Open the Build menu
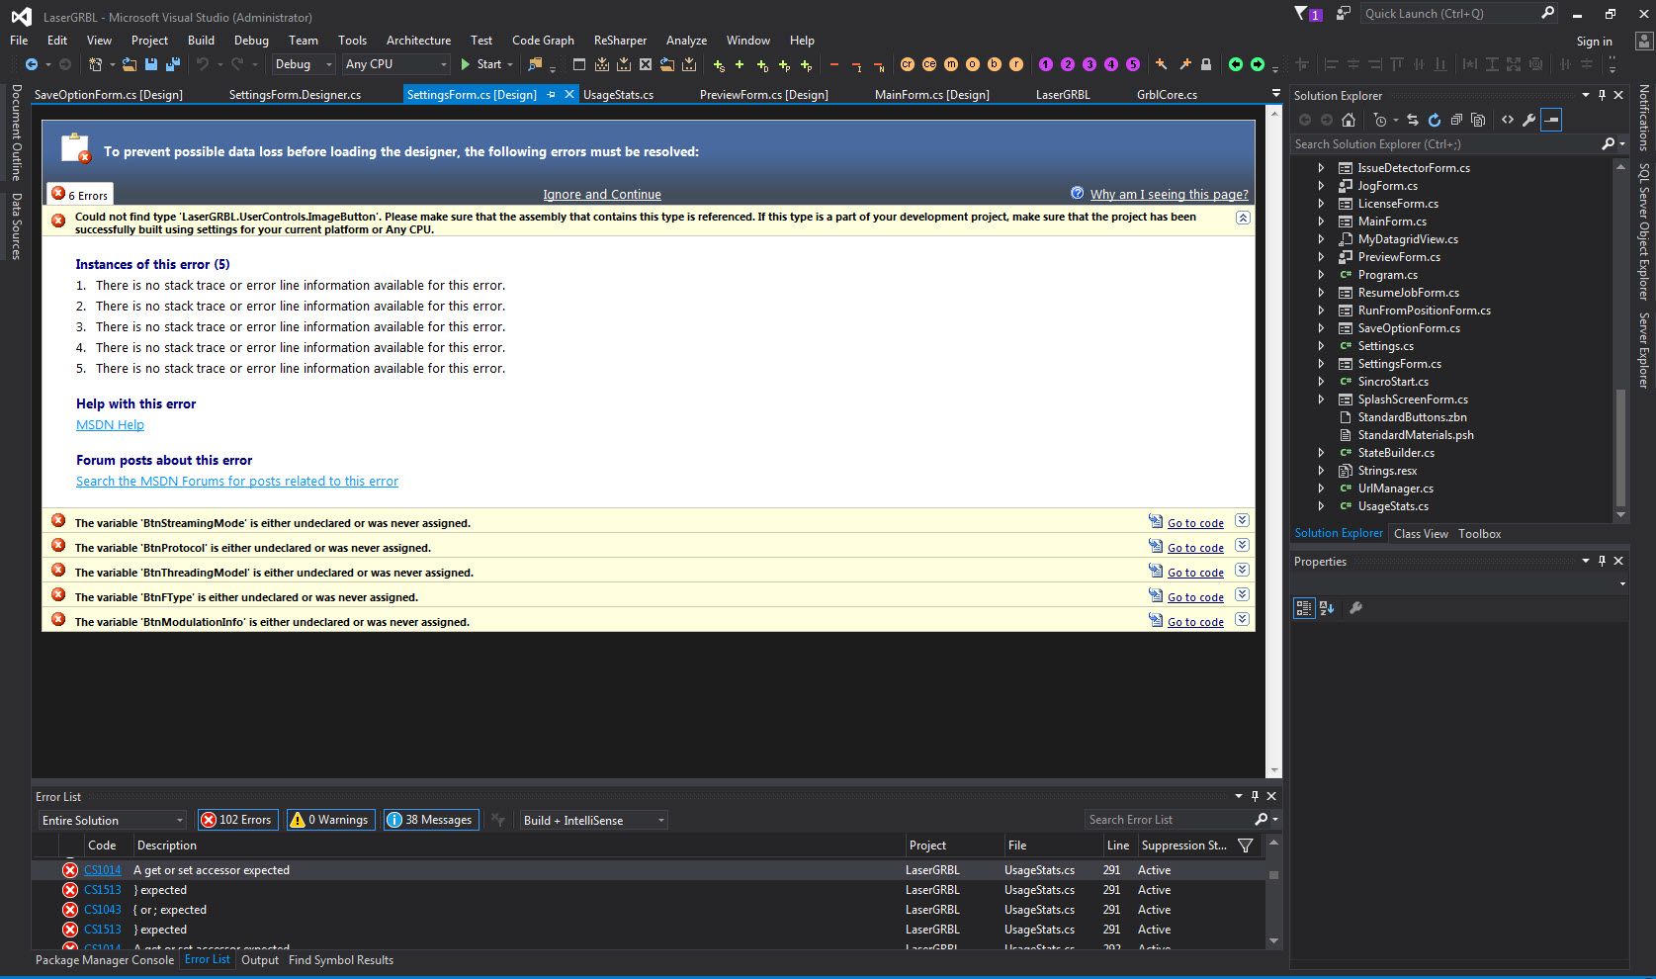1656x979 pixels. click(x=201, y=41)
